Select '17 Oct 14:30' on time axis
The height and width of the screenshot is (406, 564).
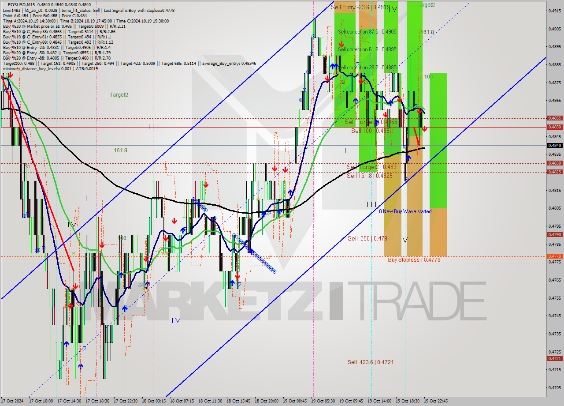click(69, 401)
